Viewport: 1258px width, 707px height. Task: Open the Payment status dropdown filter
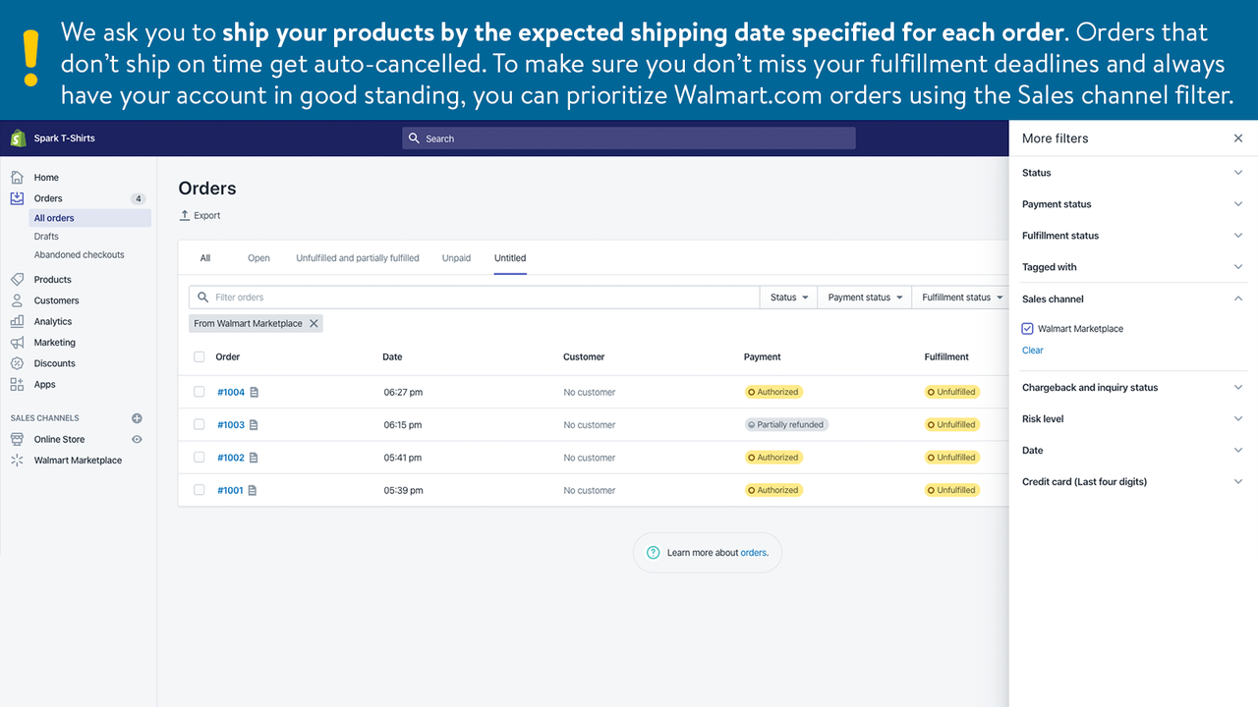[865, 298]
